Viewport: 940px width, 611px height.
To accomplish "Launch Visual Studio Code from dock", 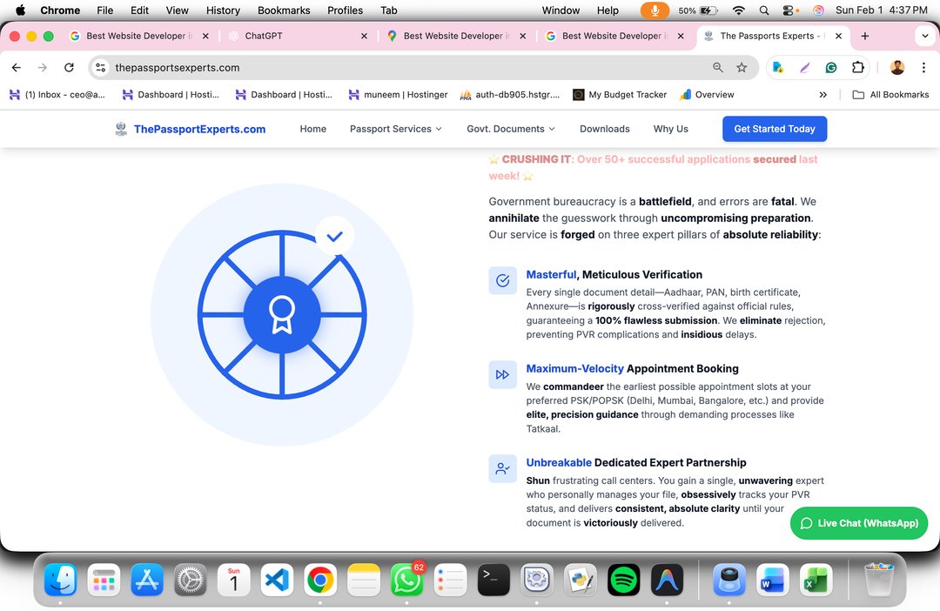I will coord(277,580).
